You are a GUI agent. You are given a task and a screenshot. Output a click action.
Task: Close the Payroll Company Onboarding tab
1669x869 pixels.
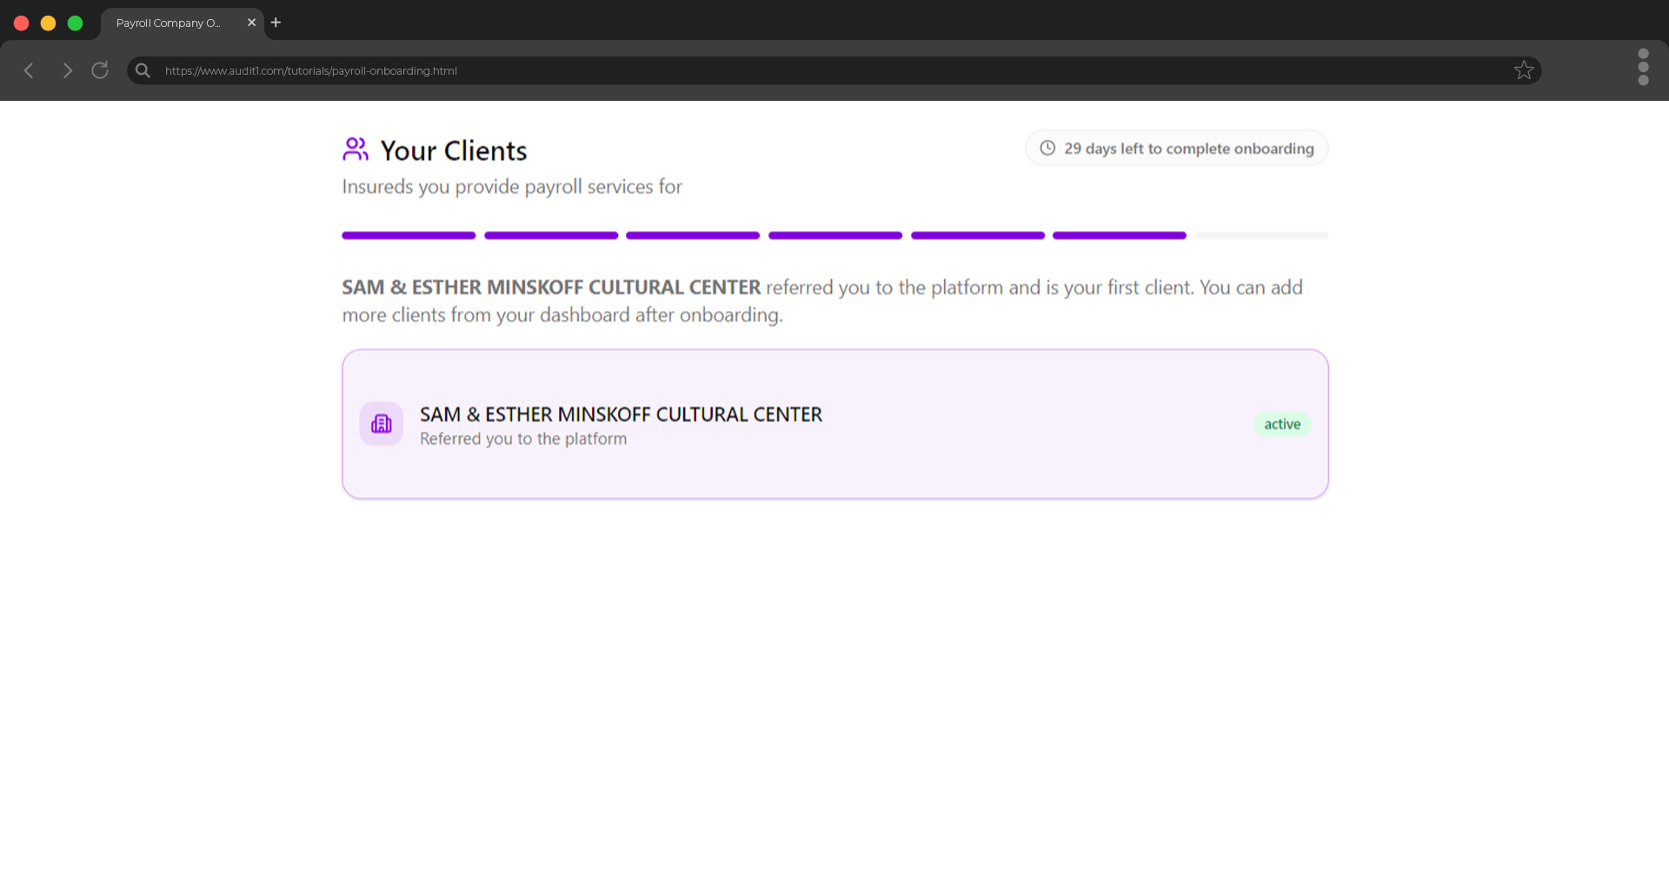[251, 23]
